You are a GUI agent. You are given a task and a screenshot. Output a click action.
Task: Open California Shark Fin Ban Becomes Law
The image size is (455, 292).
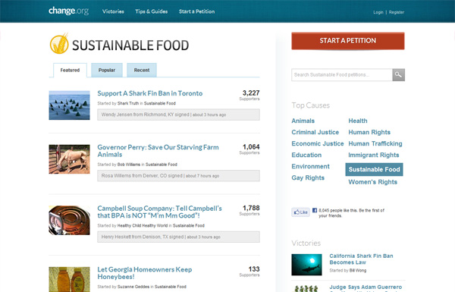pos(361,259)
